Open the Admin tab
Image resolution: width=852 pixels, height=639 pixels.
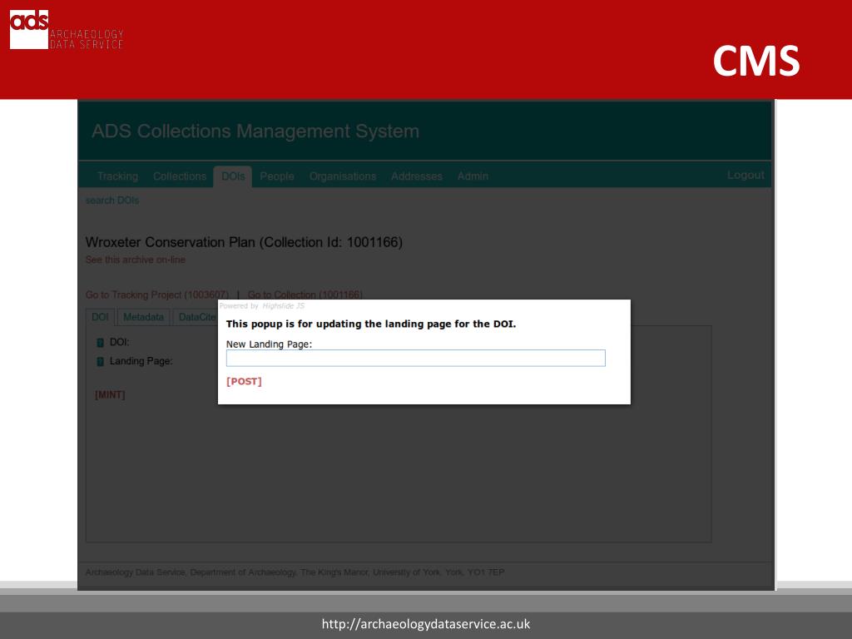[x=473, y=176]
